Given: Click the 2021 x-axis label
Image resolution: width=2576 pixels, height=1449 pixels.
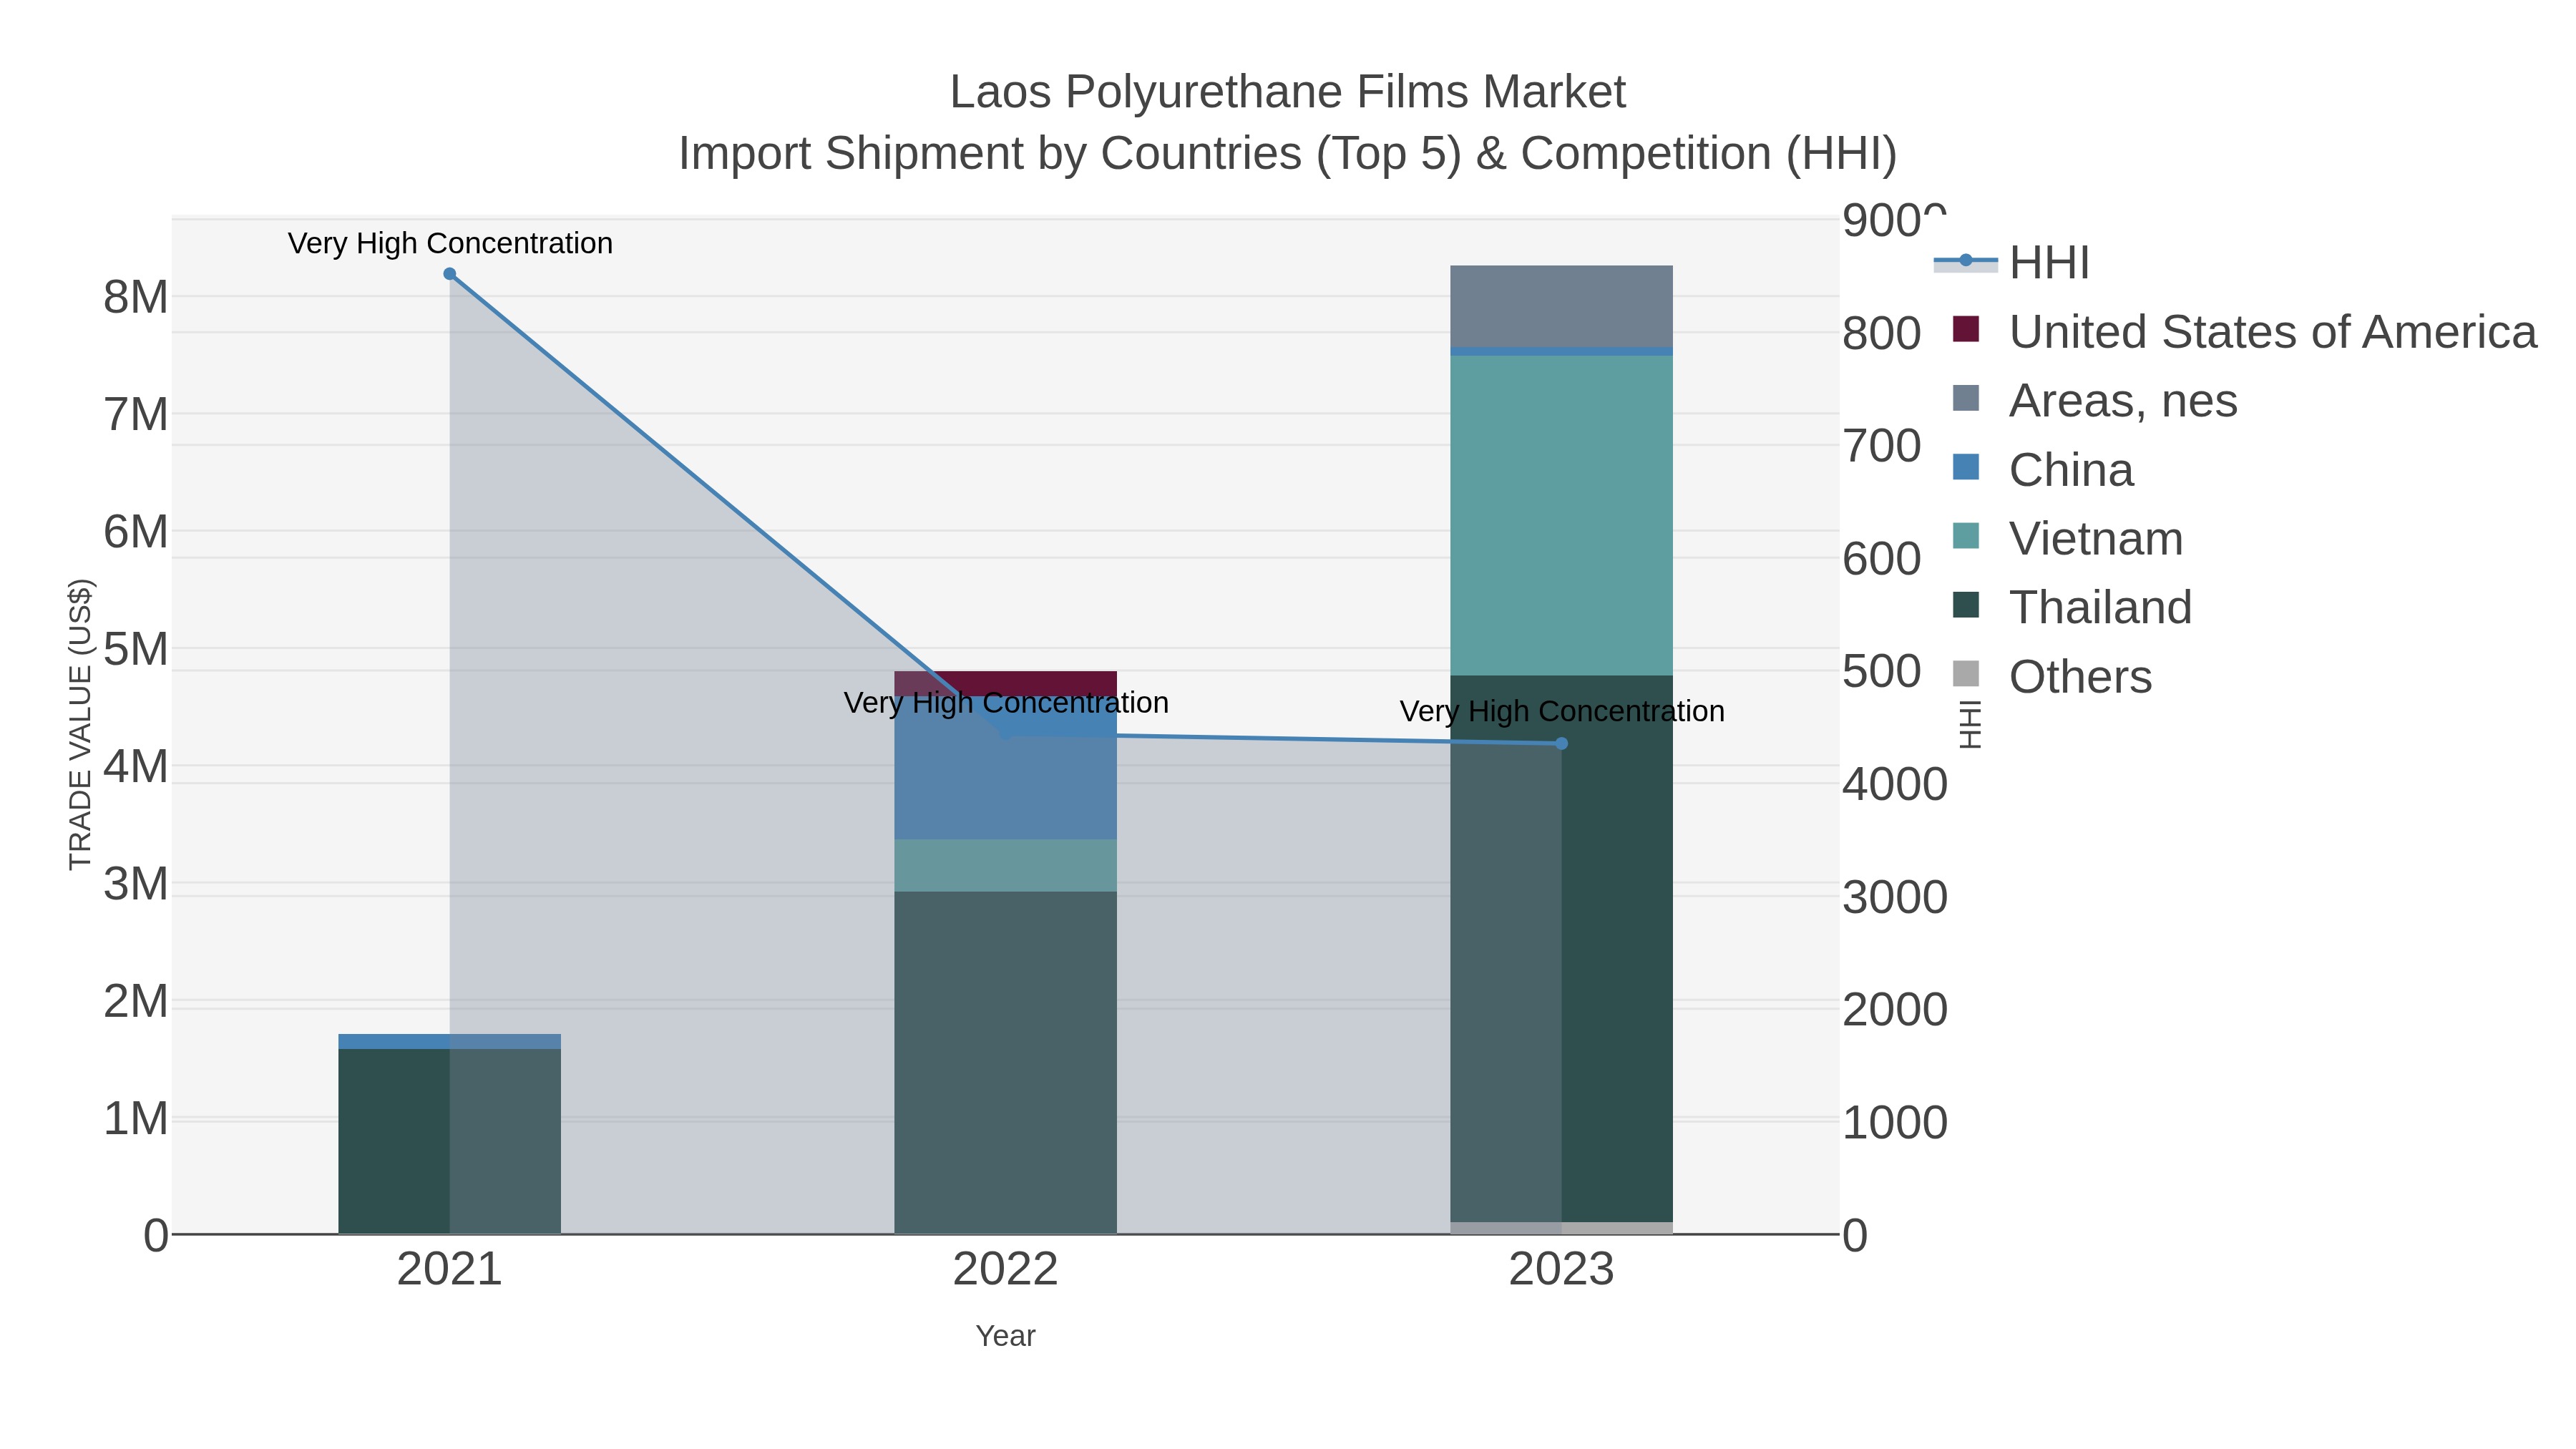Looking at the screenshot, I should 450,1270.
